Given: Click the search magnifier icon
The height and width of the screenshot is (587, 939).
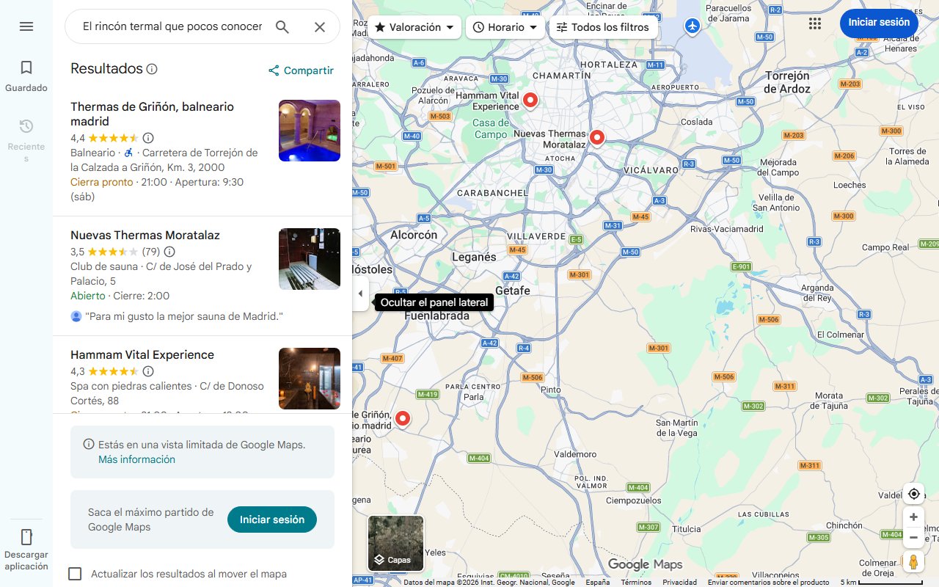Looking at the screenshot, I should click(282, 26).
